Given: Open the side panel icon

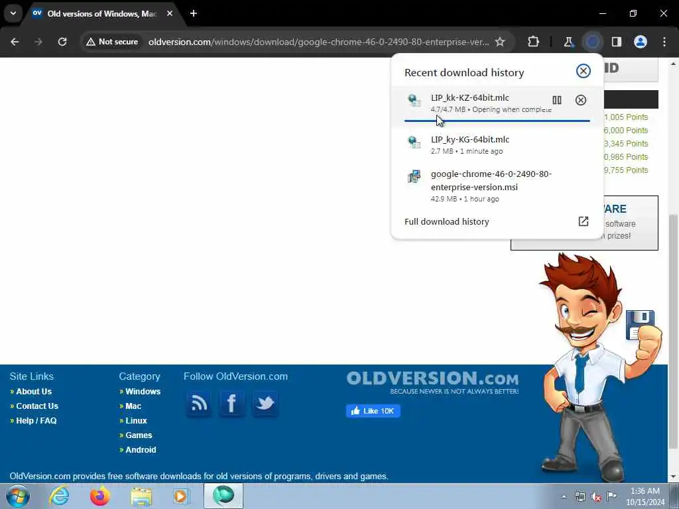Looking at the screenshot, I should [x=617, y=42].
